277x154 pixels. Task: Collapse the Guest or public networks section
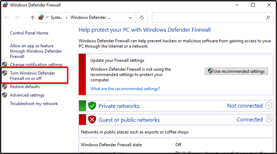(269, 120)
